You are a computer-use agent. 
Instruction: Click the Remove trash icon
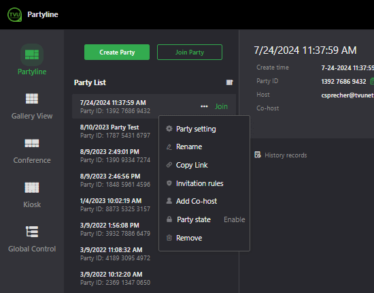169,238
